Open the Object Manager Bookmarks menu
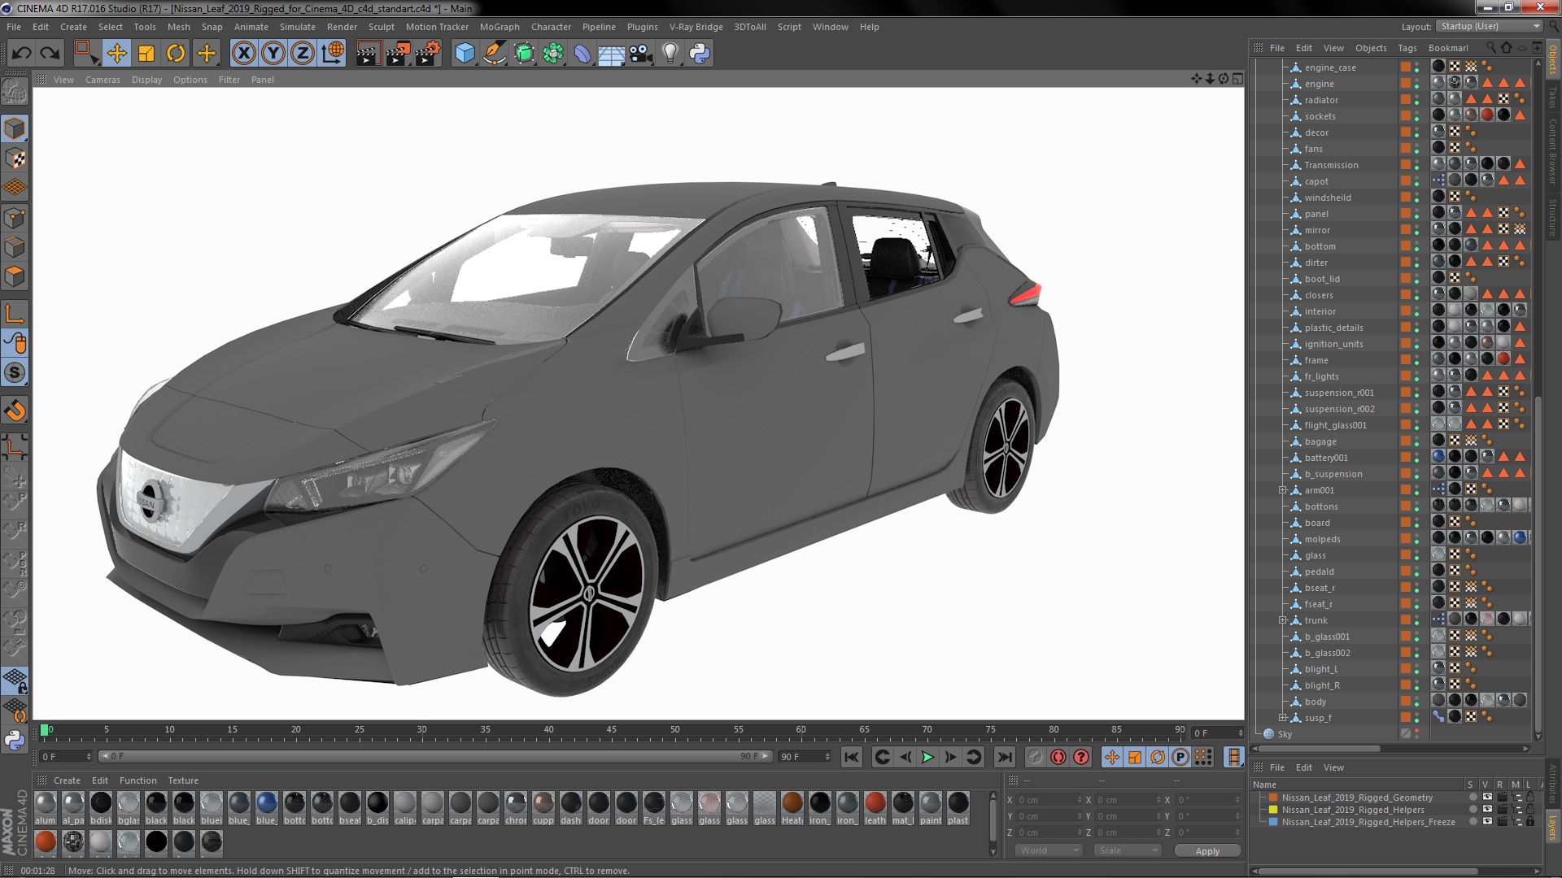The image size is (1562, 878). coord(1448,48)
